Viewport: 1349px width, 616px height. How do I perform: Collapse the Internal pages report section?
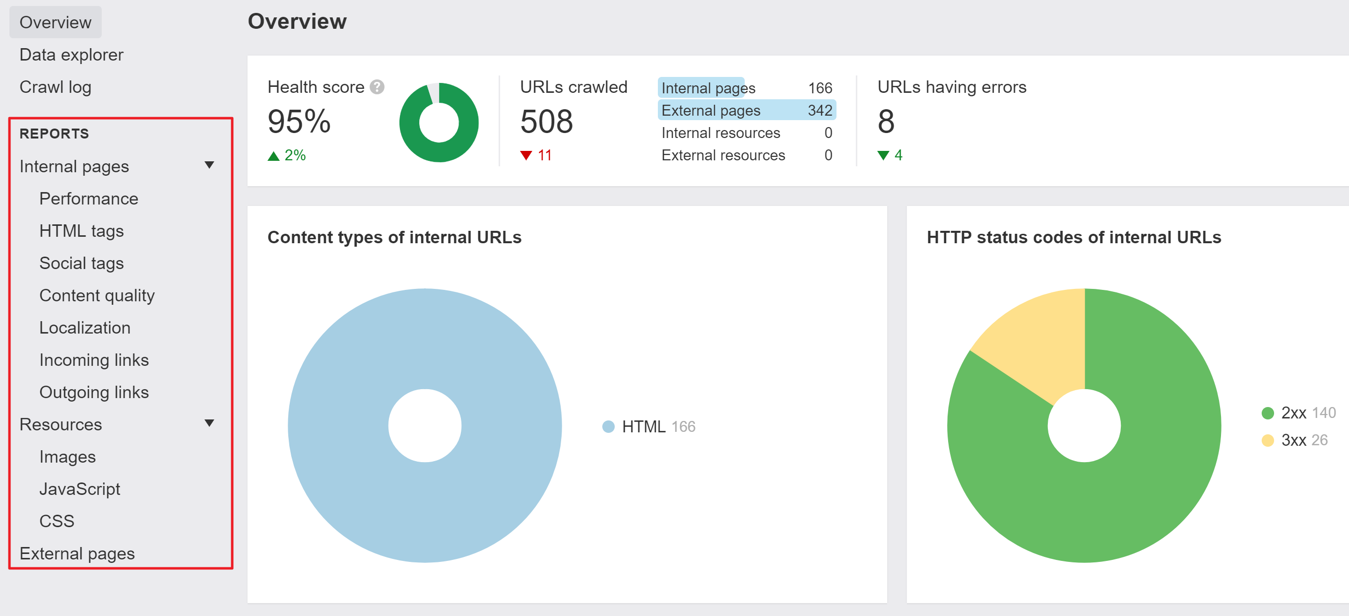click(209, 165)
